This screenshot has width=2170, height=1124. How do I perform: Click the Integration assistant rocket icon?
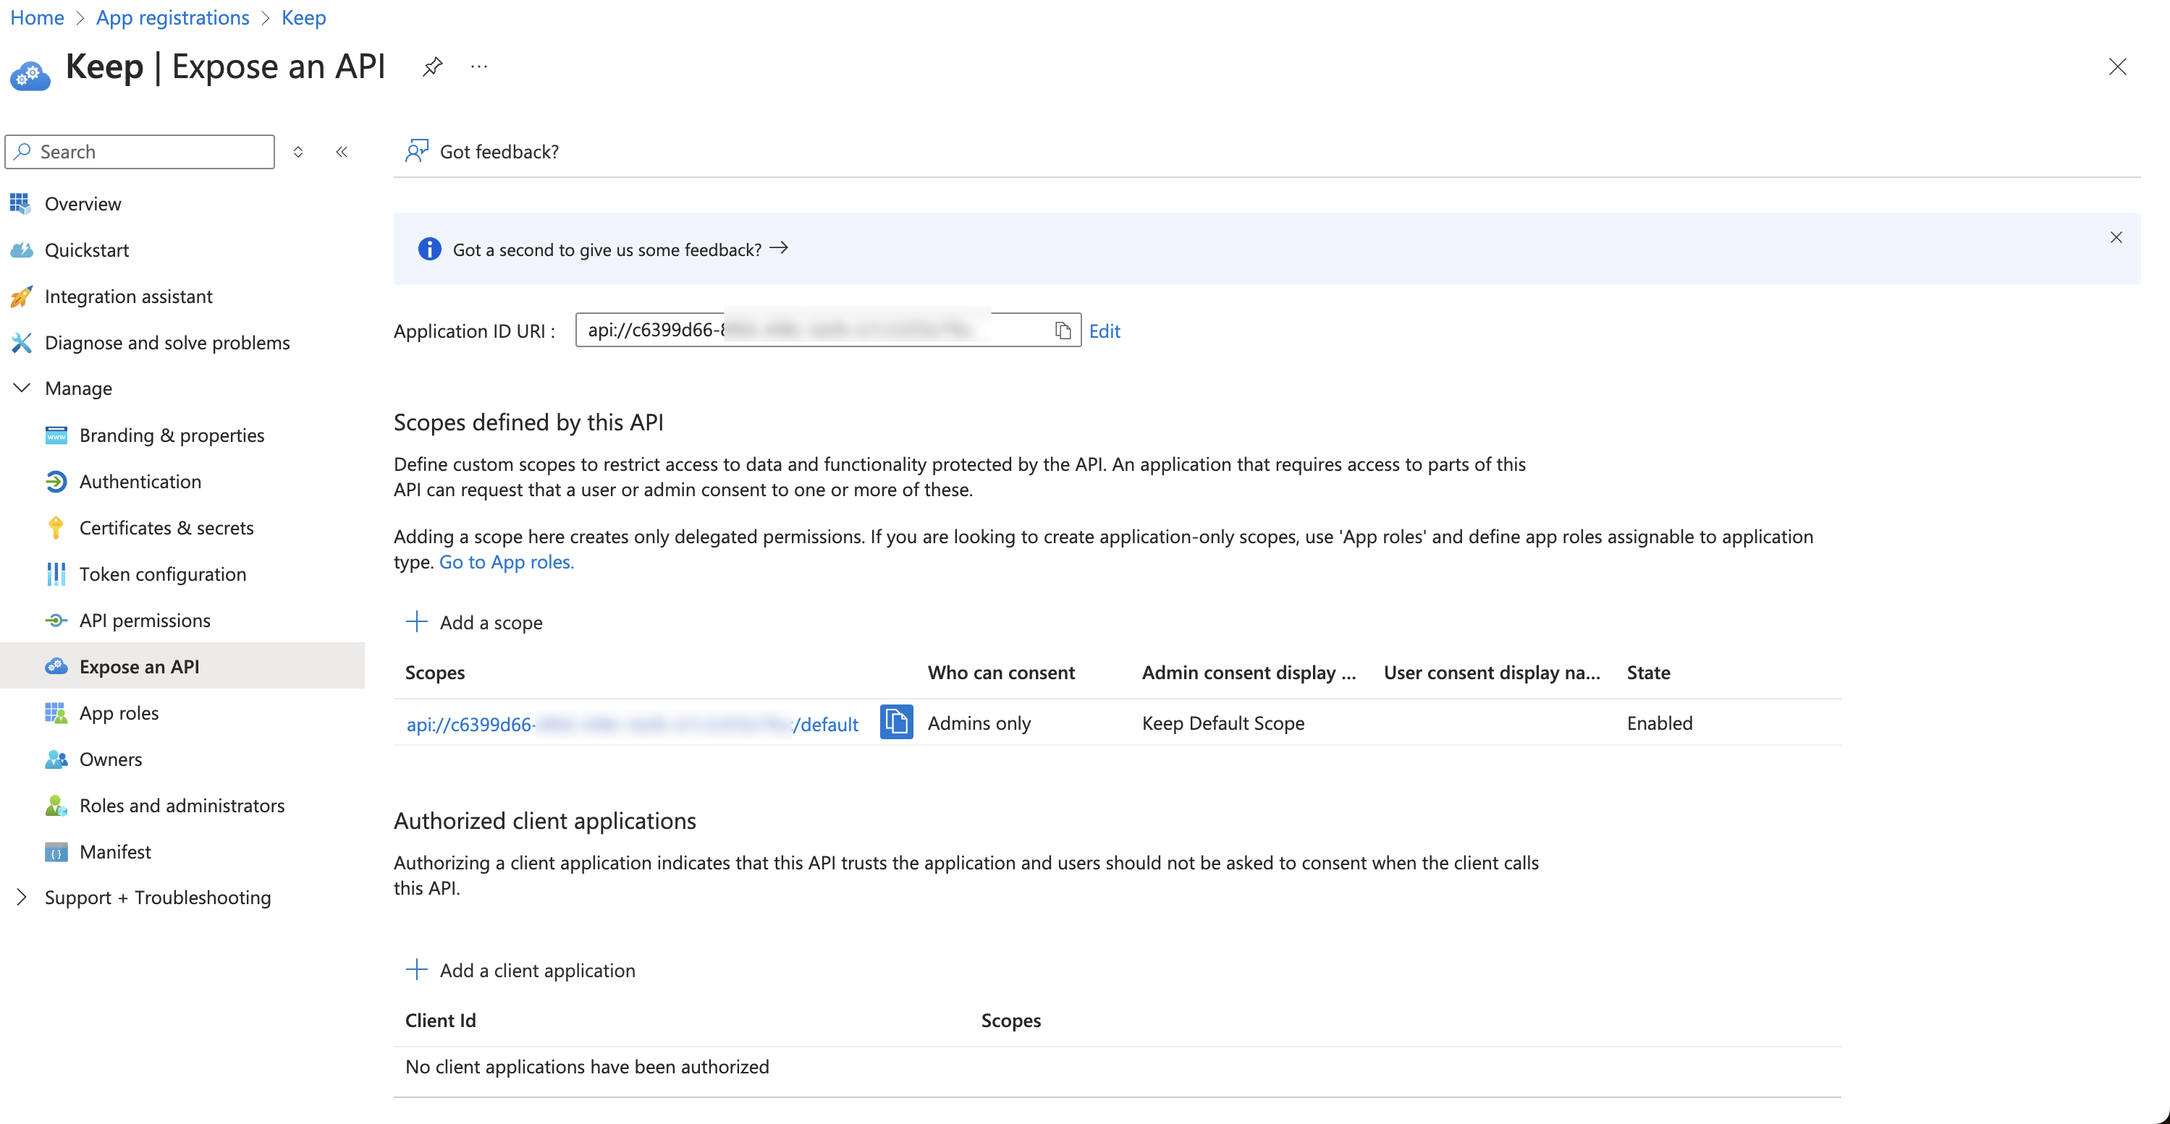tap(21, 296)
